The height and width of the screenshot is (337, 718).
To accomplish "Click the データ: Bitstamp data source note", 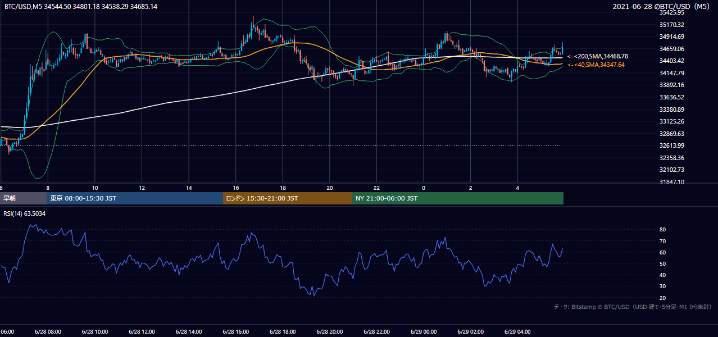I will tap(633, 307).
